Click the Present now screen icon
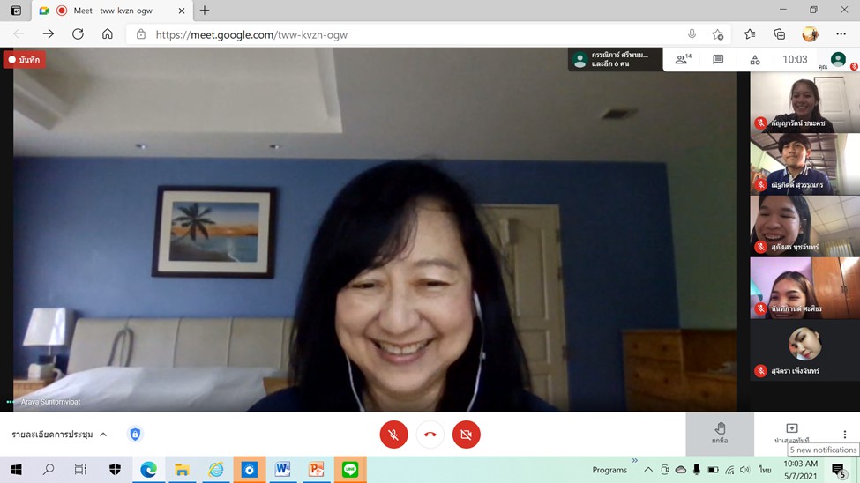The image size is (860, 483). [791, 432]
